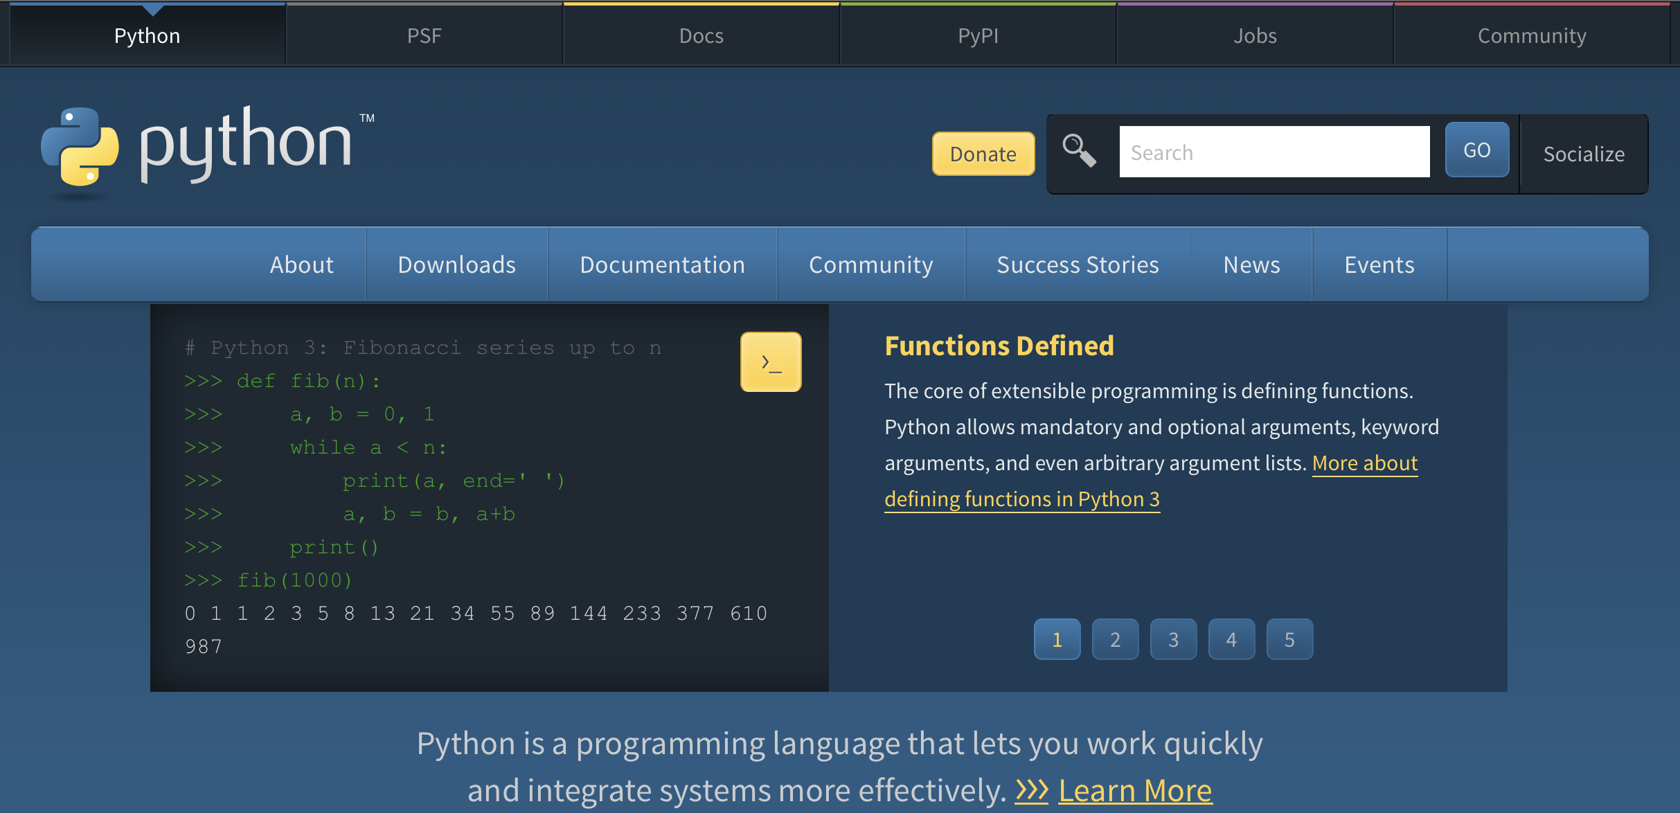
Task: Submit the search with the GO button
Action: tap(1477, 150)
